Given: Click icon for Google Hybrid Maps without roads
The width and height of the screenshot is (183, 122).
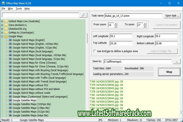Looking at the screenshot, I should [10, 93].
